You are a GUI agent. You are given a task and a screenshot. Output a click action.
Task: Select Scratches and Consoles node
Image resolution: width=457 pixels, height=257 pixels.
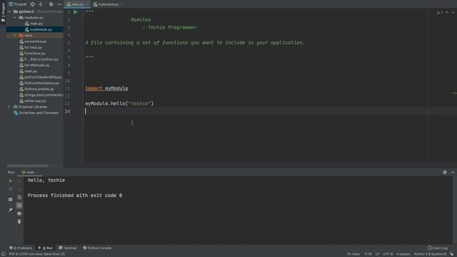pyautogui.click(x=36, y=113)
